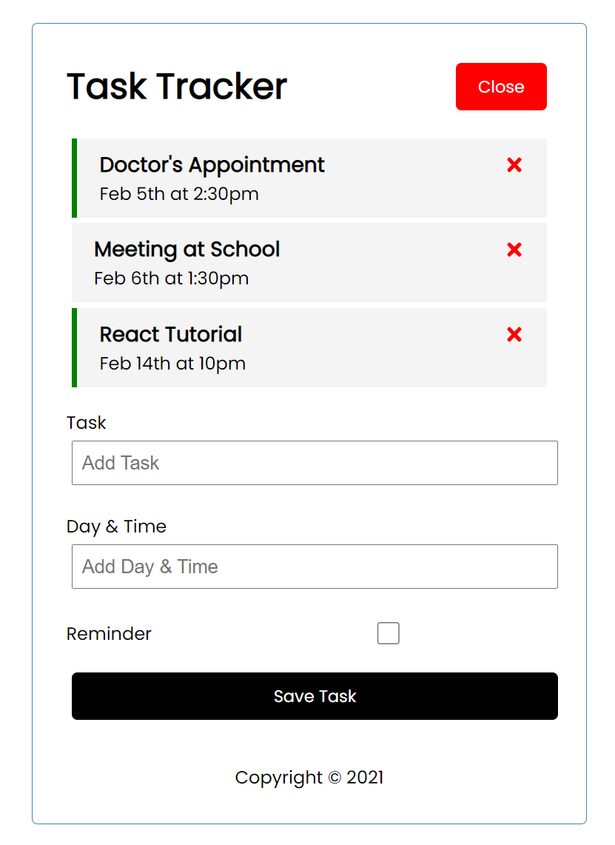Click the Reminder label

109,634
